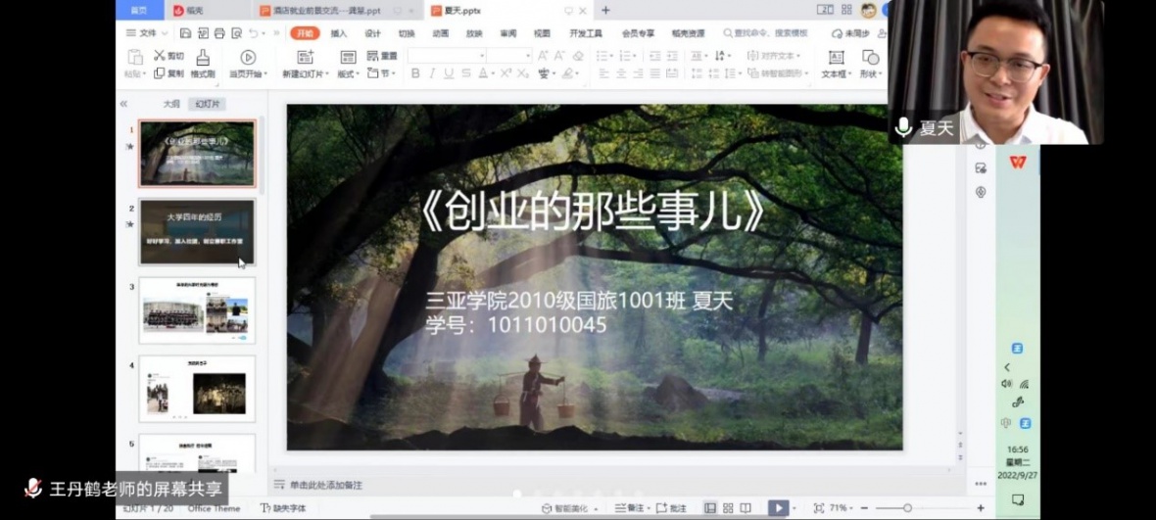Click the zoom slider in the status bar

point(908,508)
